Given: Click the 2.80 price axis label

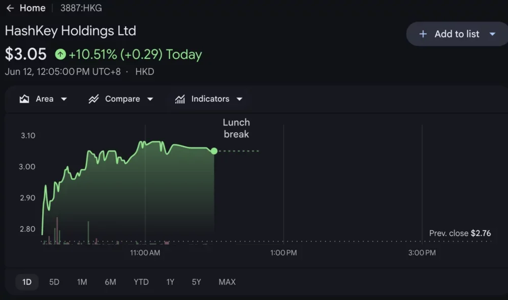Looking at the screenshot, I should (27, 229).
